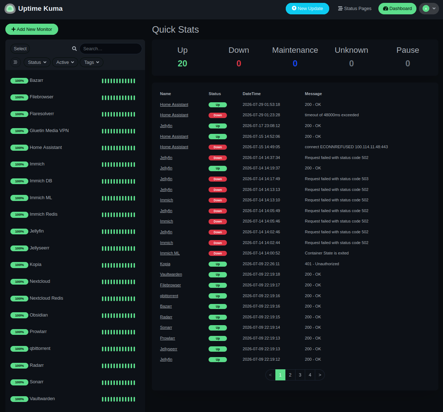Click page 1 in pagination
The height and width of the screenshot is (412, 443).
[x=280, y=375]
